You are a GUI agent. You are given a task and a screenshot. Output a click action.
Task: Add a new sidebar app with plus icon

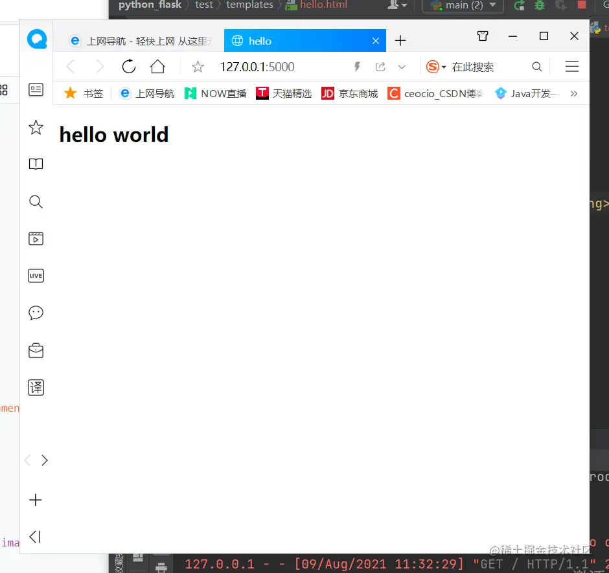tap(36, 500)
